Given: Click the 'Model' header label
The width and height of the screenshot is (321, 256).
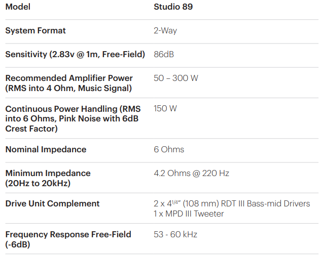Looking at the screenshot, I should (18, 8).
